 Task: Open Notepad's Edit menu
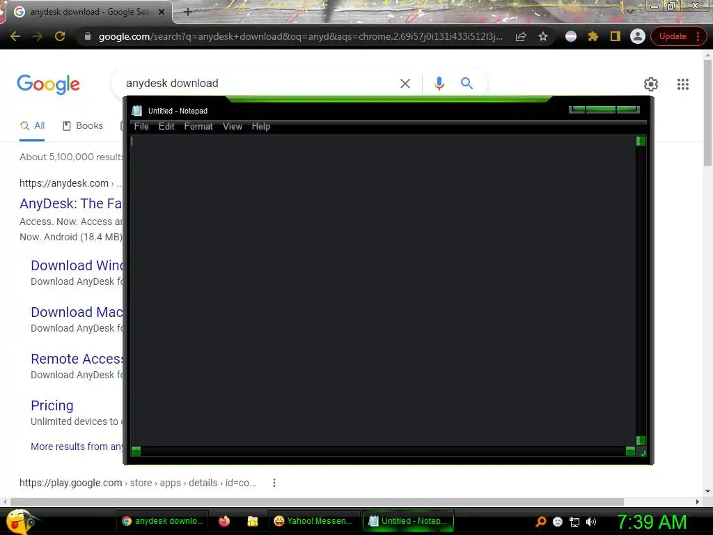coord(166,127)
